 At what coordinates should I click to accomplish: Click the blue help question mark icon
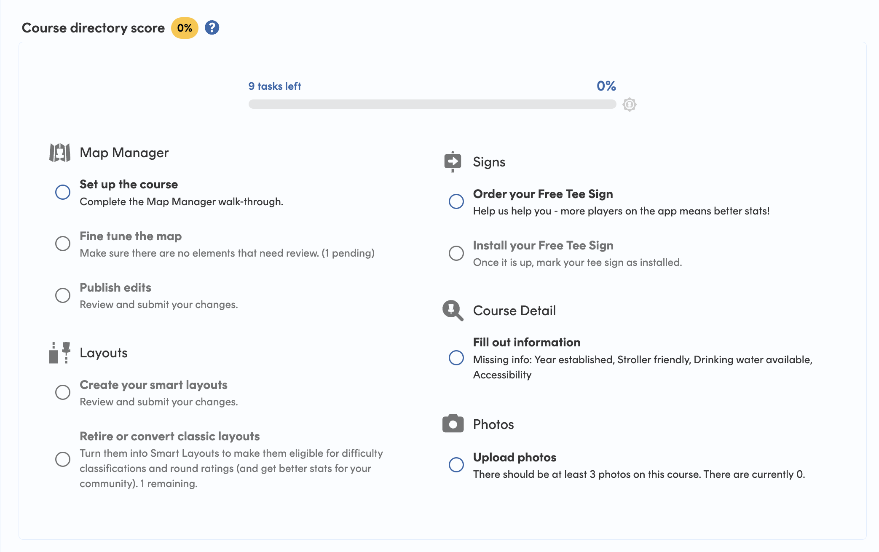coord(212,28)
